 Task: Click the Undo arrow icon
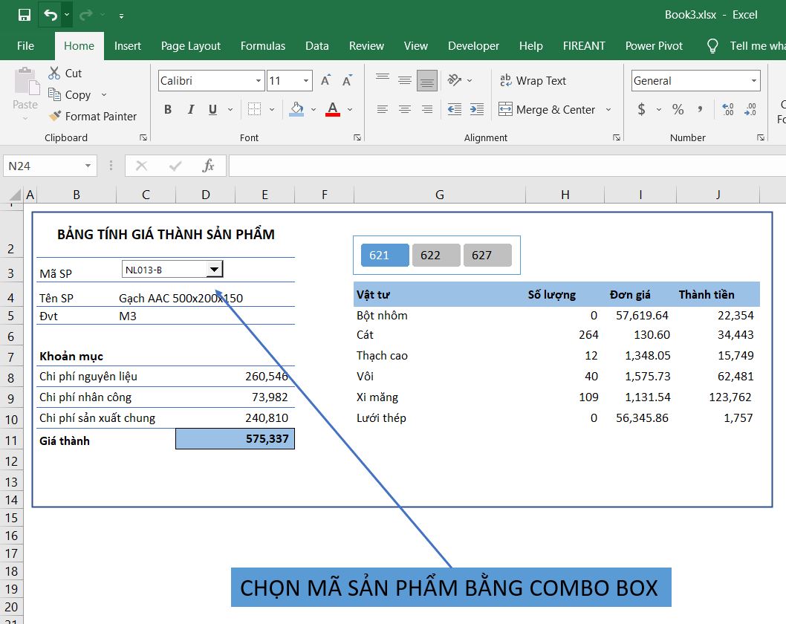pos(50,15)
